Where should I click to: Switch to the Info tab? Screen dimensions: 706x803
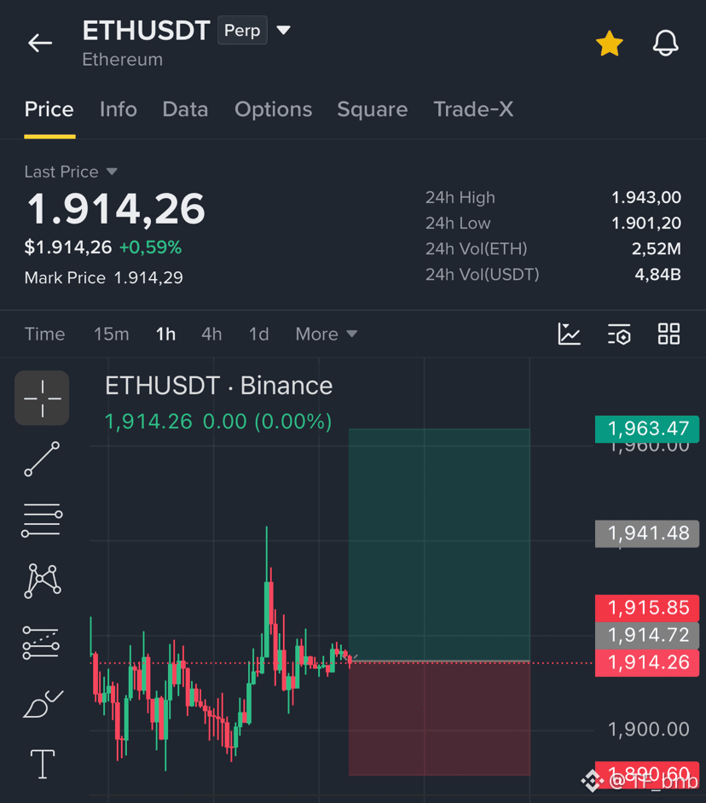point(119,109)
